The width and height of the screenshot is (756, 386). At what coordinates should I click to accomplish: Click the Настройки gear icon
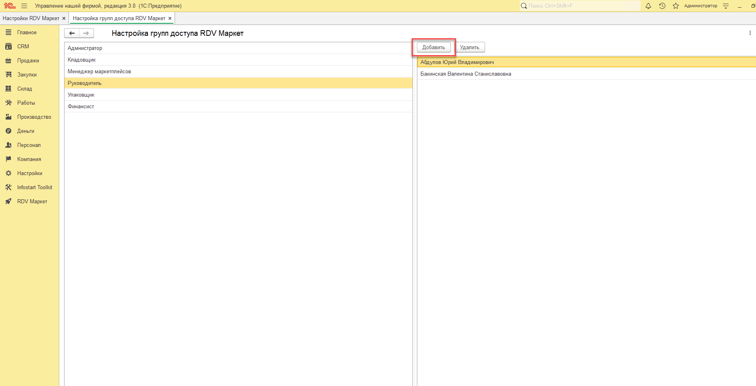tap(8, 173)
